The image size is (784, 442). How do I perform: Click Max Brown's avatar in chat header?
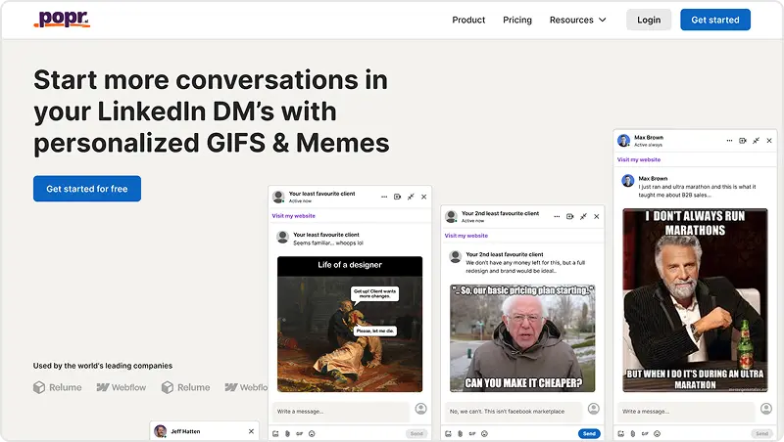pos(623,140)
